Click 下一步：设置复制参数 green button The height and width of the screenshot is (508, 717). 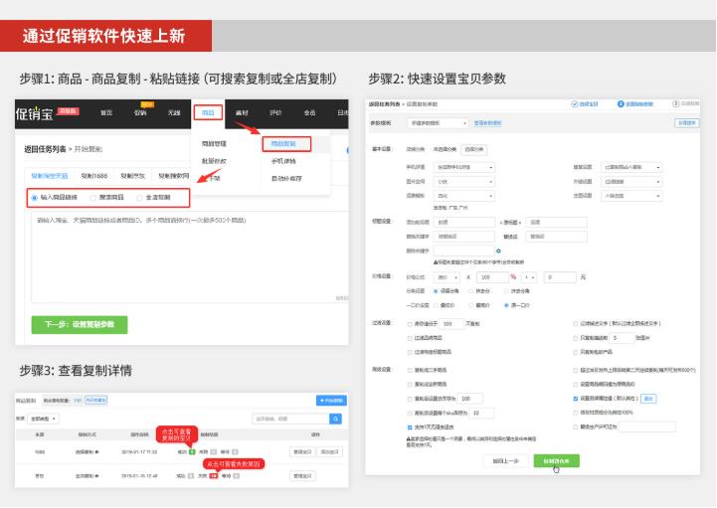click(x=79, y=325)
